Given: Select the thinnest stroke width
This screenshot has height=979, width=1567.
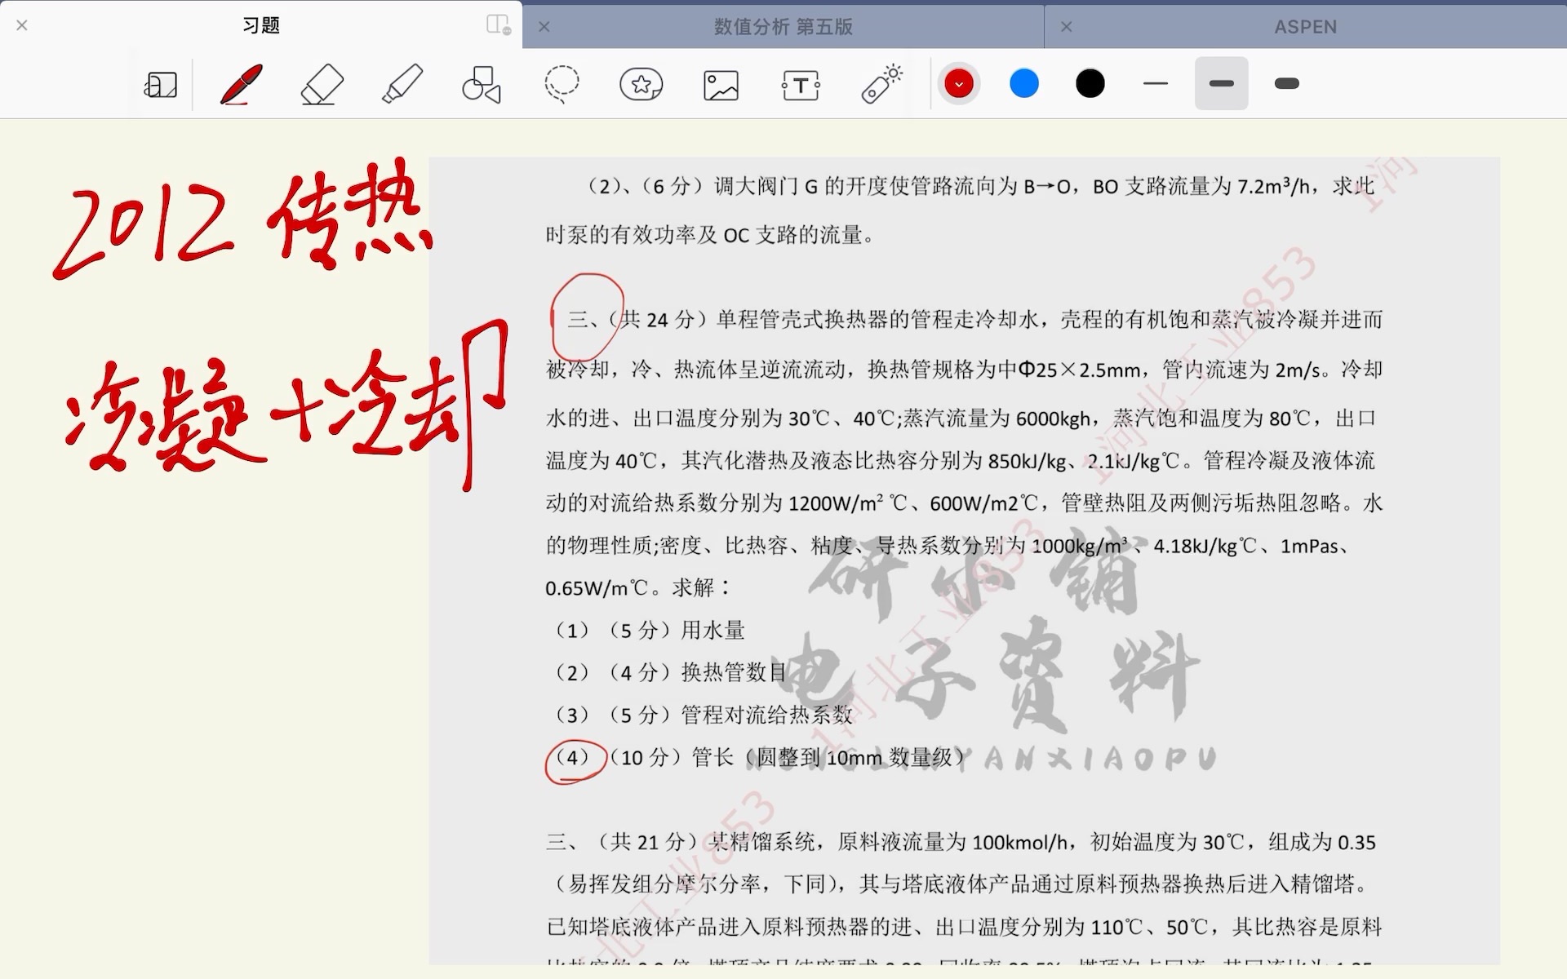Looking at the screenshot, I should 1156,83.
